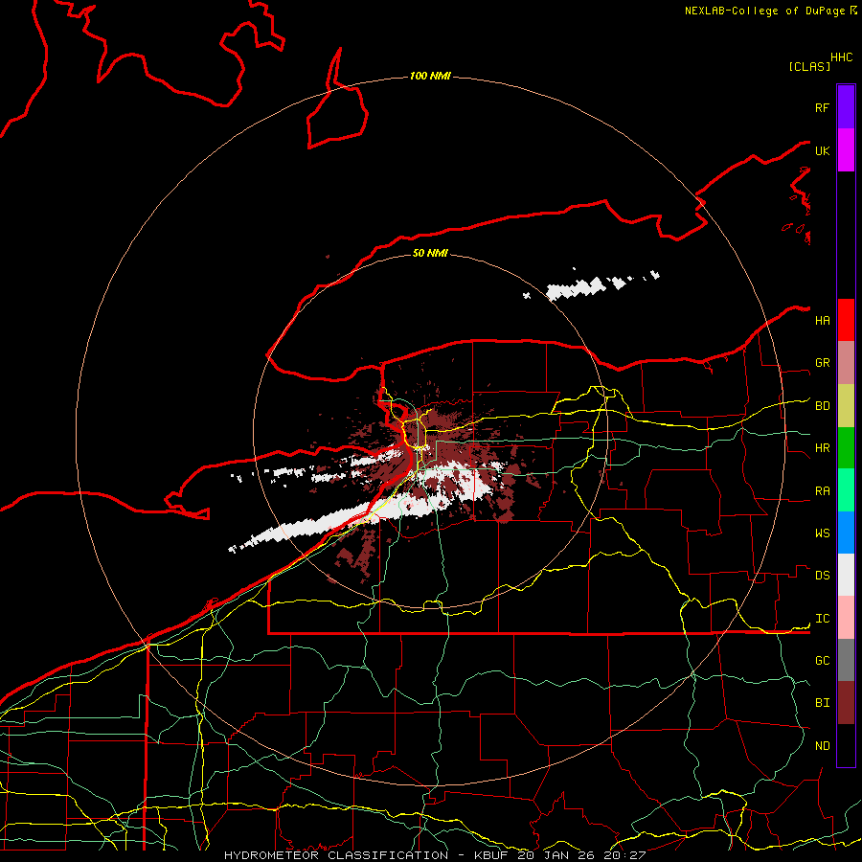The width and height of the screenshot is (862, 862).
Task: Click the "HR" legend label text
Action: 822,448
